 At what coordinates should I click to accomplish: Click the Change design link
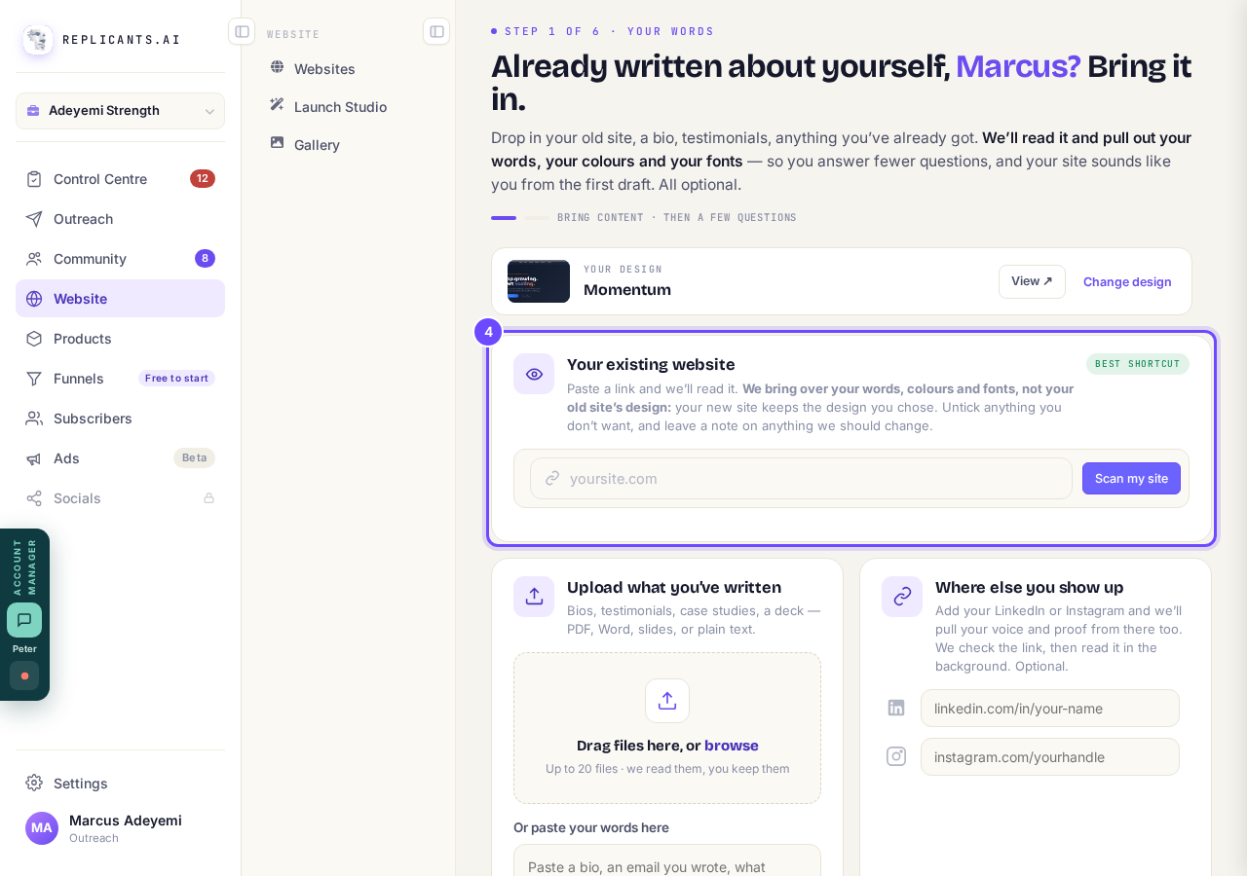click(x=1127, y=281)
